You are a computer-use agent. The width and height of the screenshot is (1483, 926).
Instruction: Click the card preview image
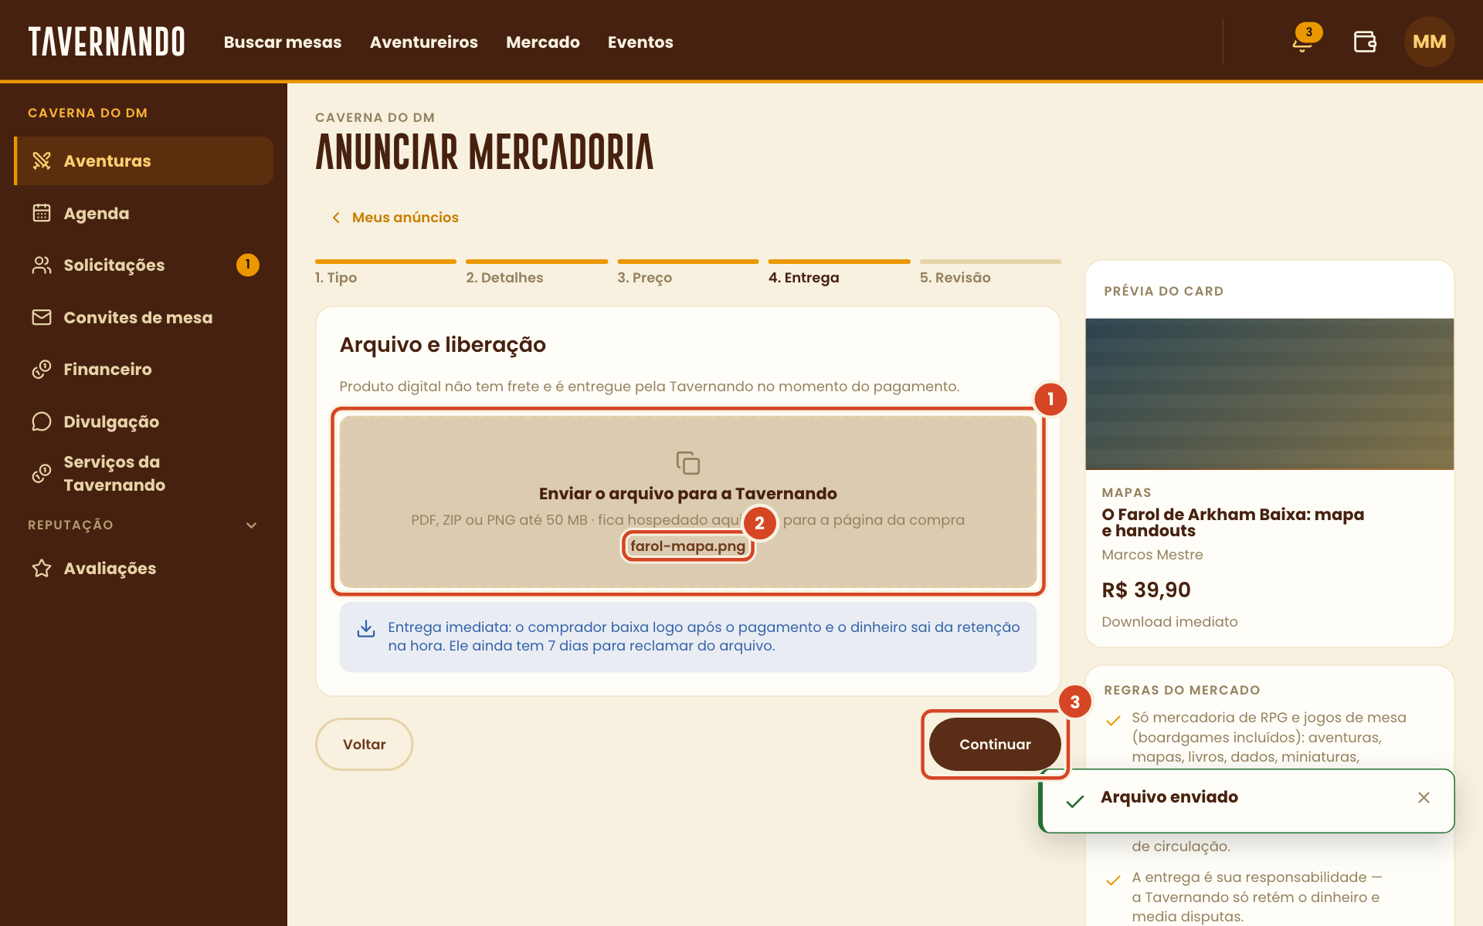1269,394
